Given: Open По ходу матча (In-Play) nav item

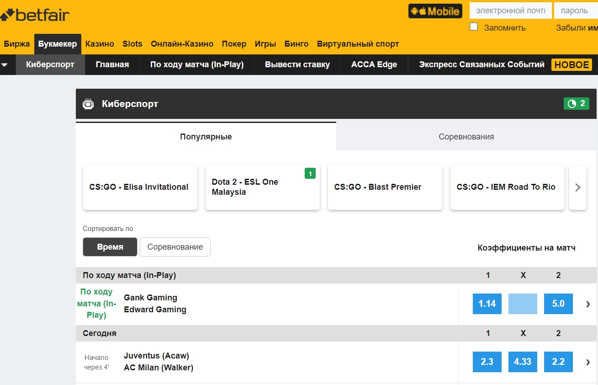Looking at the screenshot, I should (197, 65).
